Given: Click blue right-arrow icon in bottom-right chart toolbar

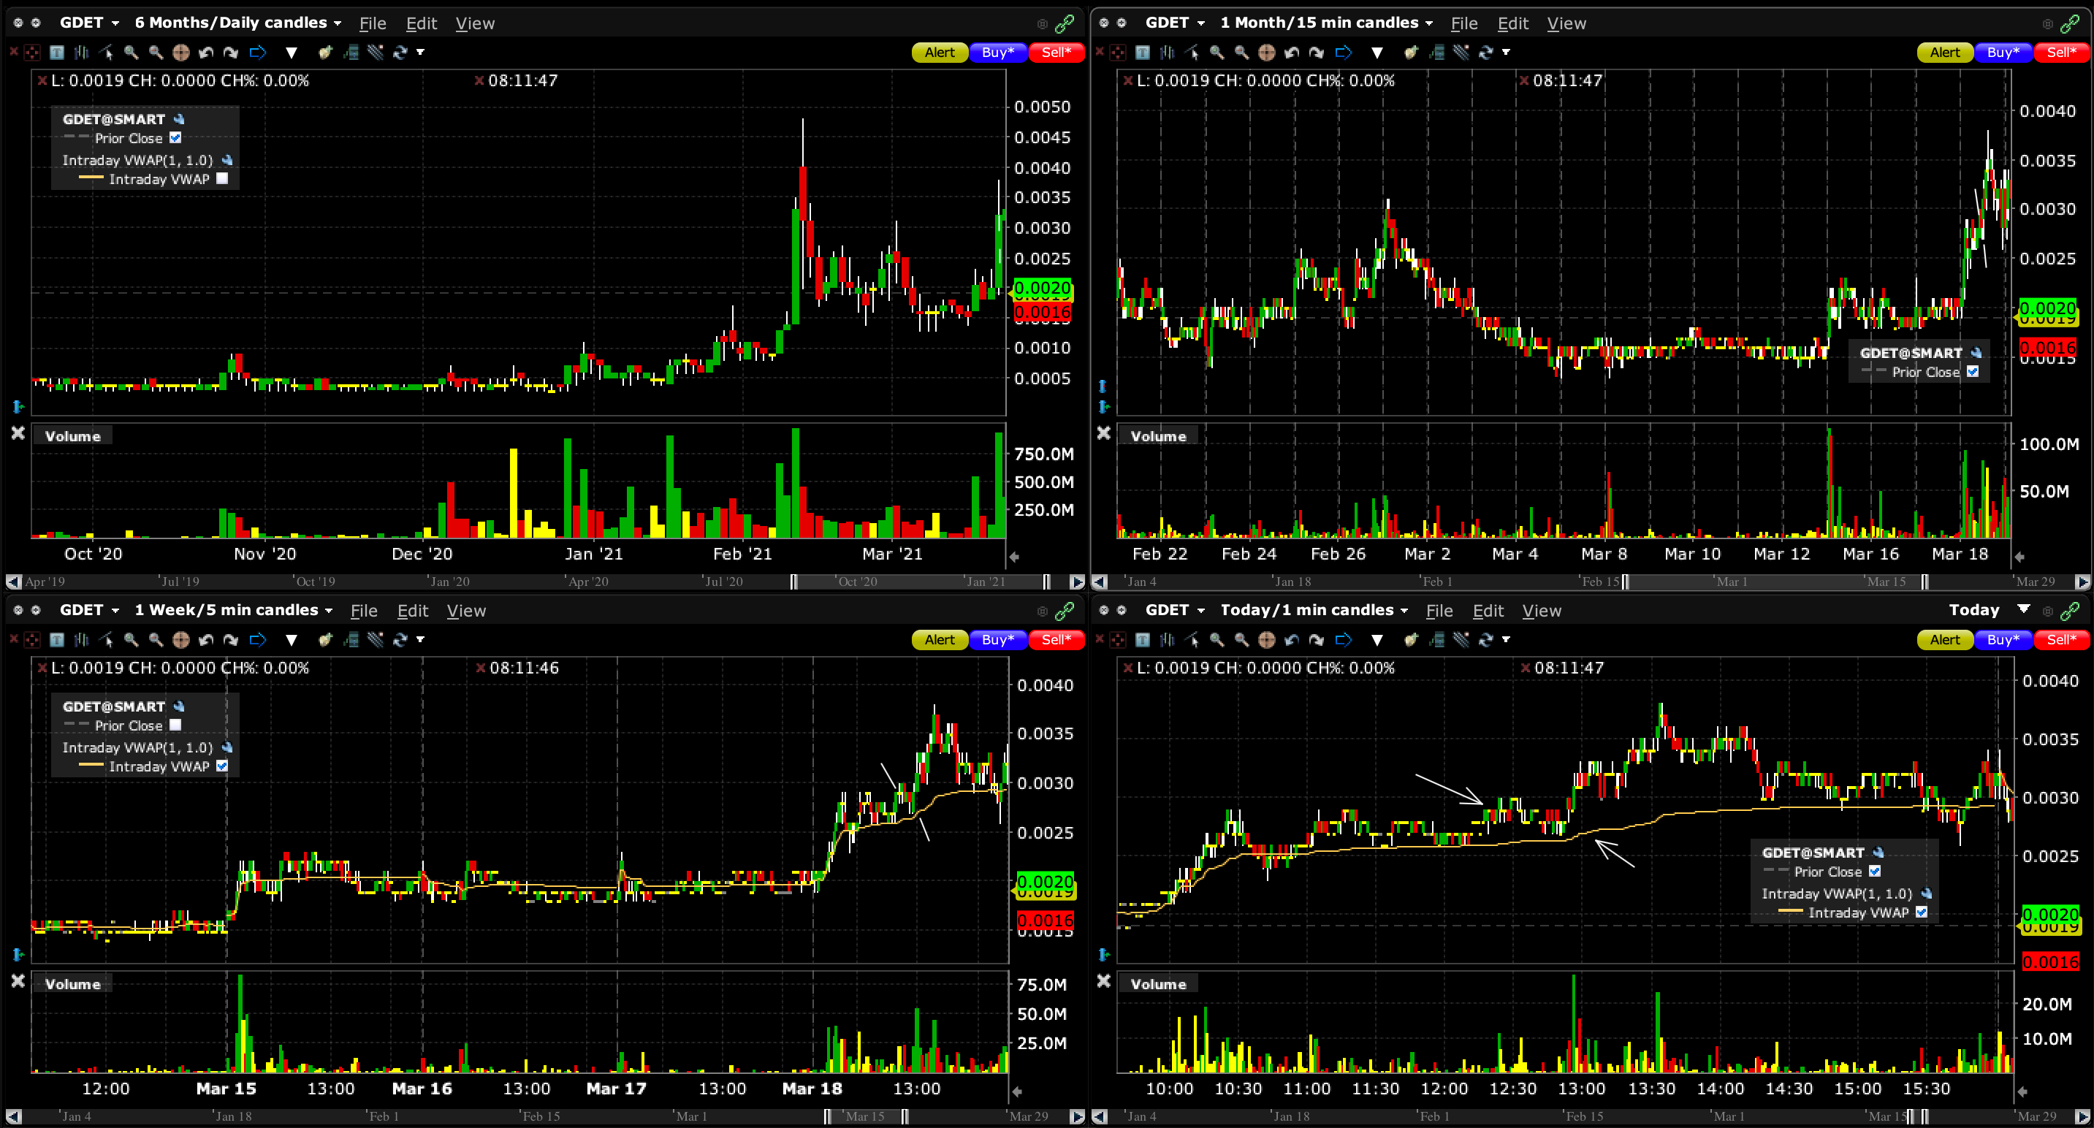Looking at the screenshot, I should point(1343,641).
